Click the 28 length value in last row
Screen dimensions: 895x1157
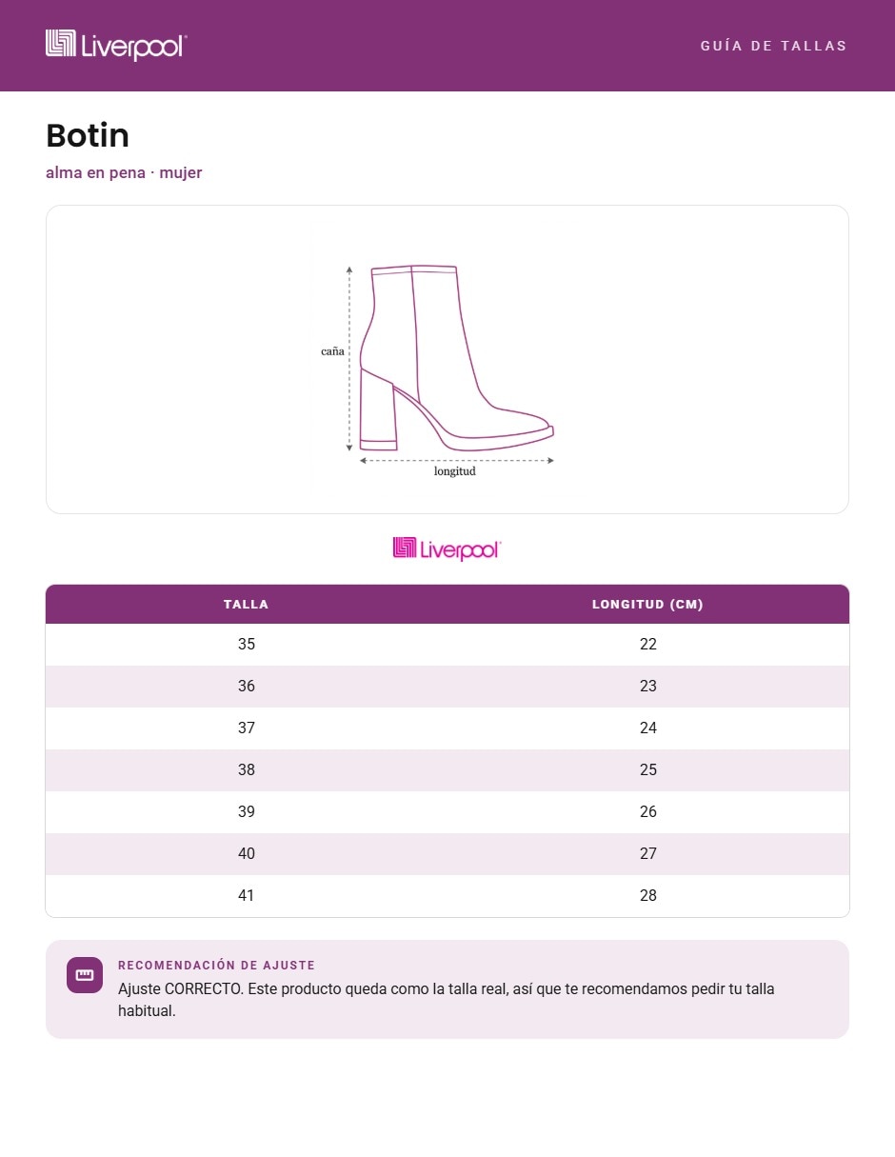click(648, 896)
